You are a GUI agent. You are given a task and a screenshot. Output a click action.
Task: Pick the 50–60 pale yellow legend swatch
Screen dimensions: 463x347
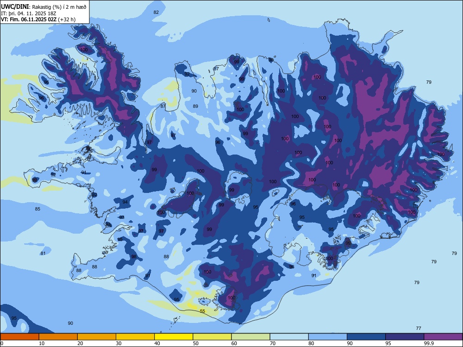pos(212,337)
